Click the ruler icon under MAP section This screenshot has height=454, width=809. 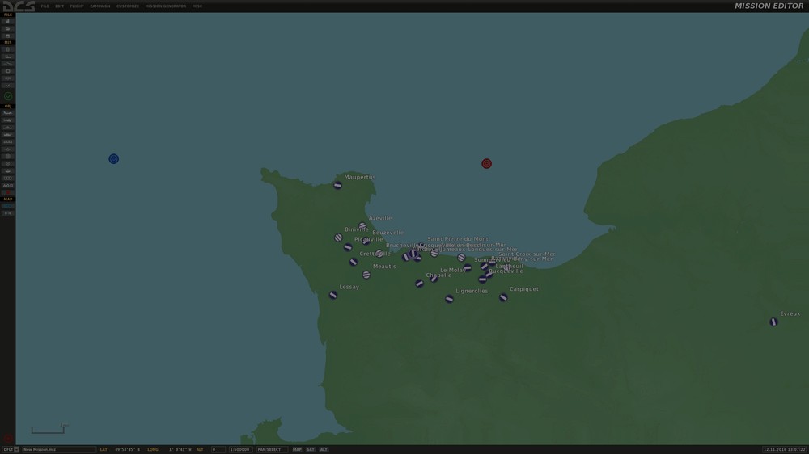click(8, 212)
